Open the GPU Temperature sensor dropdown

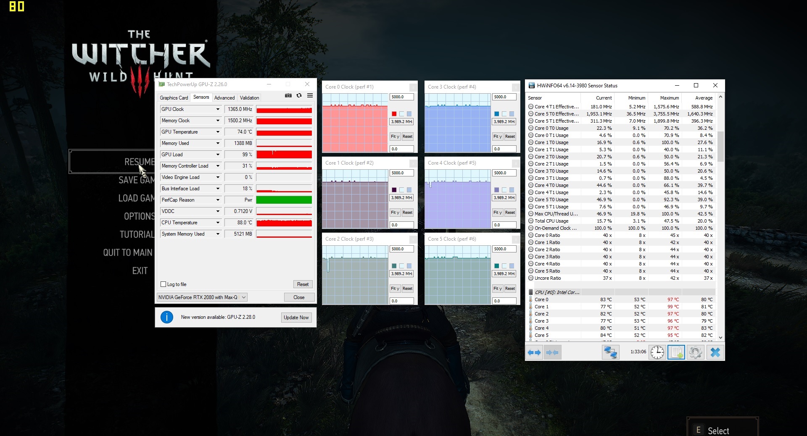(218, 132)
